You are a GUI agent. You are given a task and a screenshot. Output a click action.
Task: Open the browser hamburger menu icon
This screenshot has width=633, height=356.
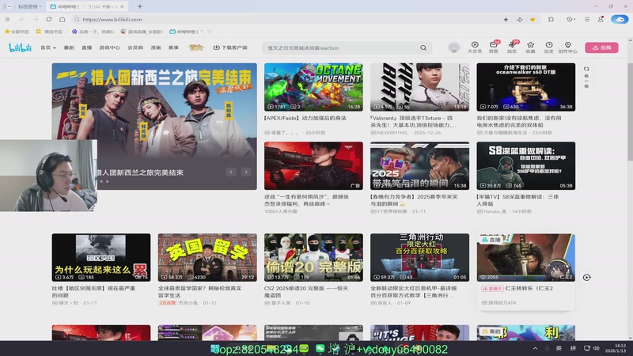(587, 19)
